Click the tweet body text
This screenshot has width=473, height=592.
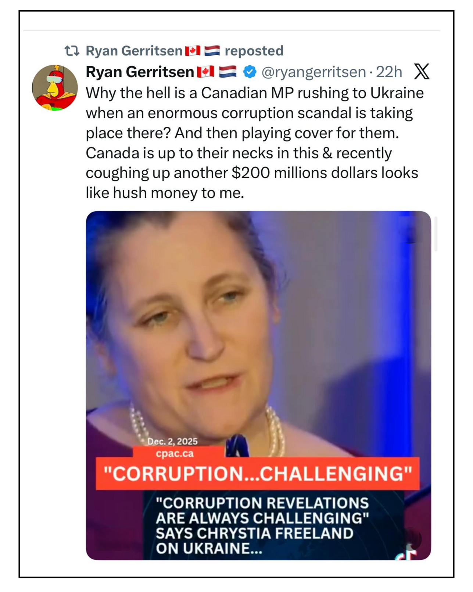pyautogui.click(x=255, y=143)
